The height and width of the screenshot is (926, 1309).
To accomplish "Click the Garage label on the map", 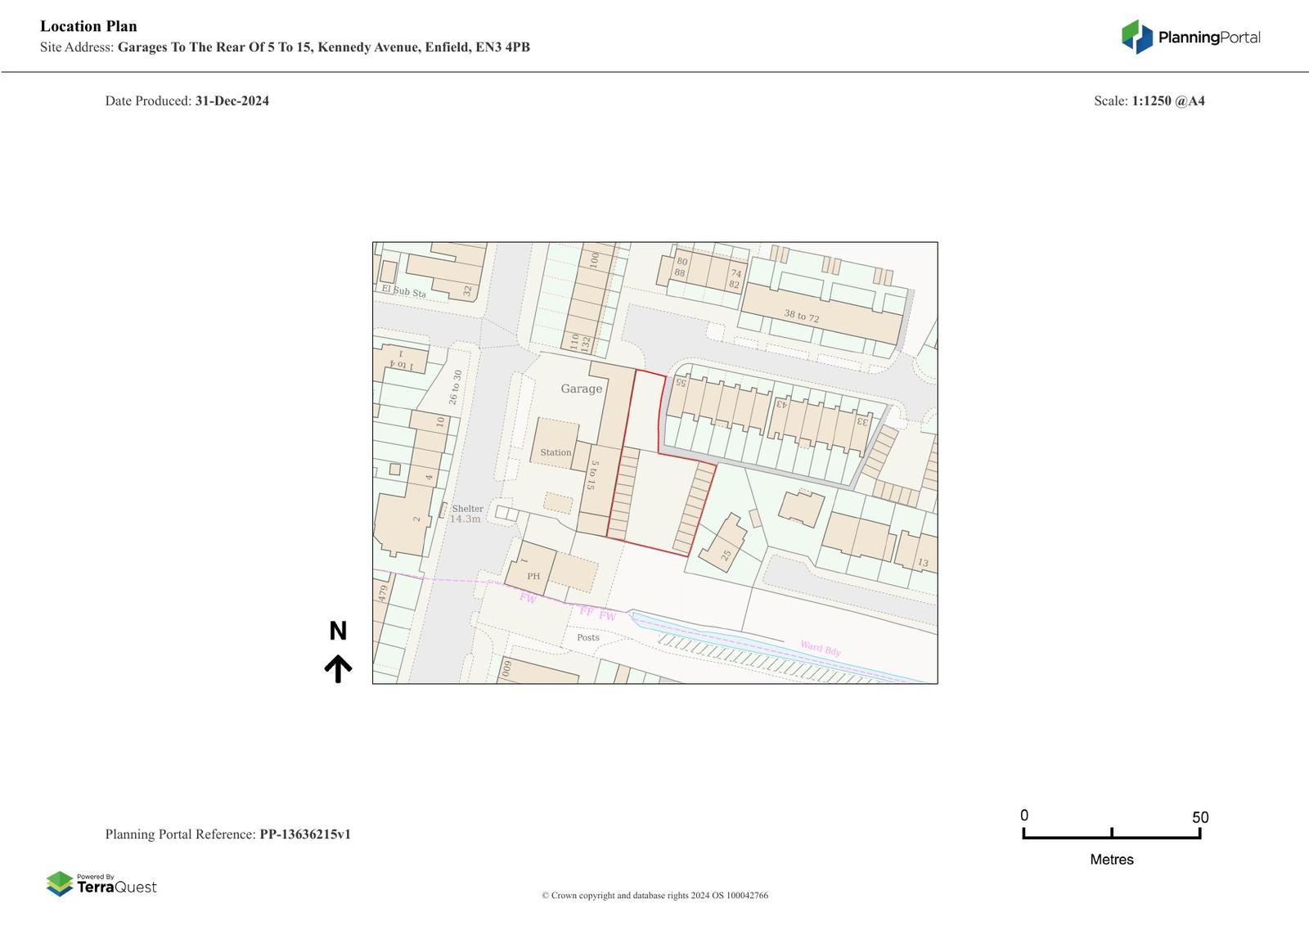I will coord(581,389).
